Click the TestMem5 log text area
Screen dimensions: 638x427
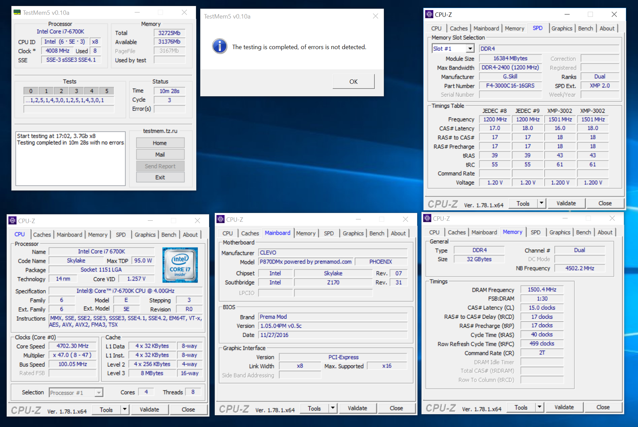point(70,158)
